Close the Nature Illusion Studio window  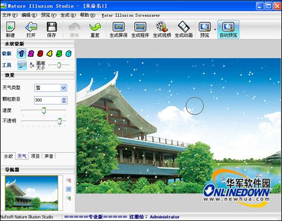point(277,6)
